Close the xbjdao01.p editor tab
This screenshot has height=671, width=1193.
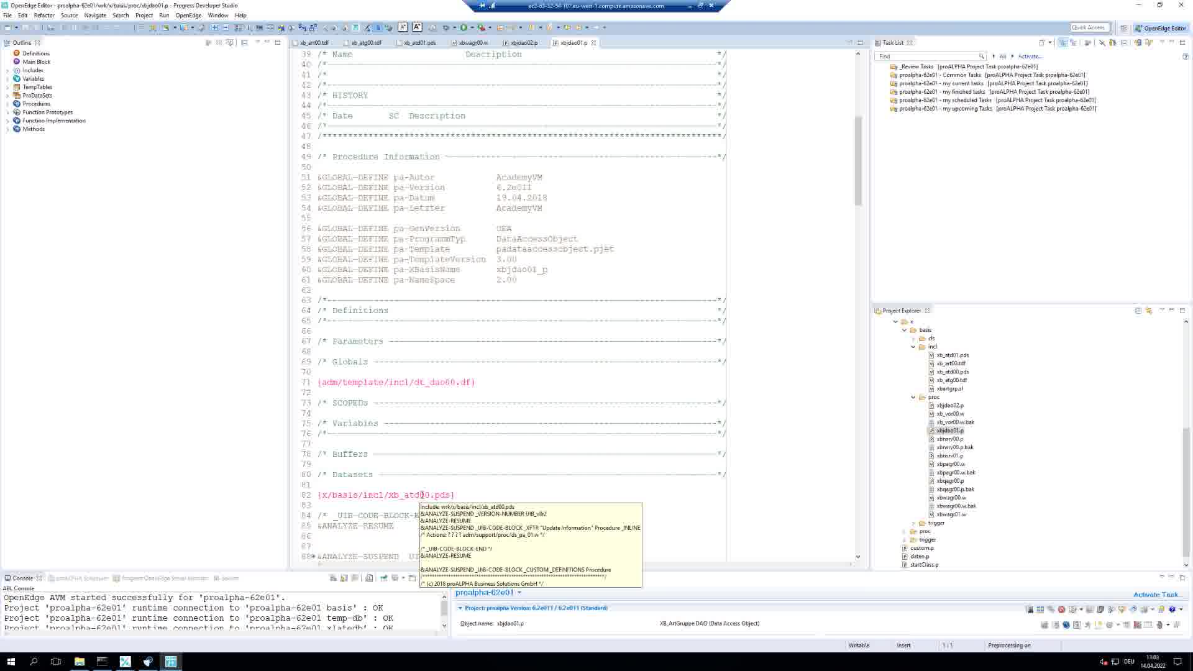593,43
